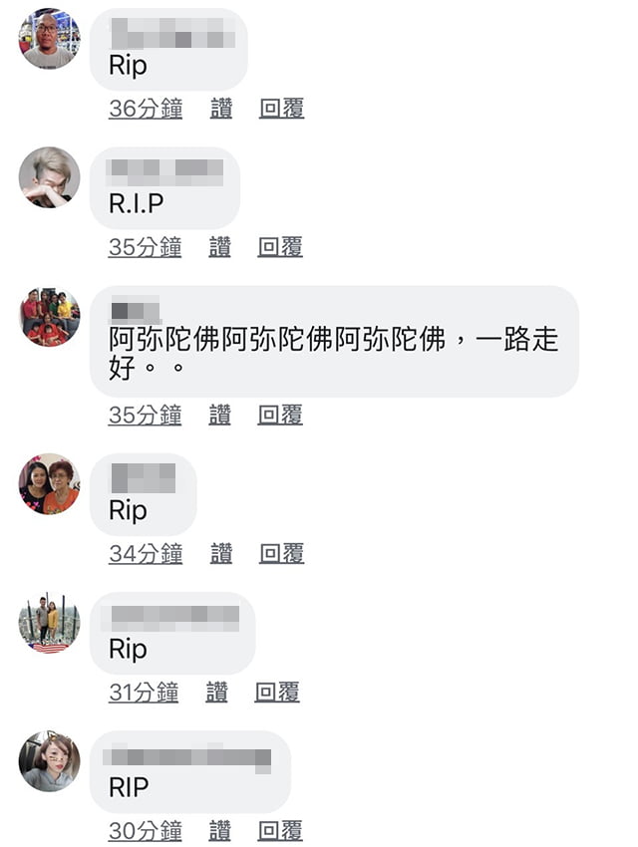This screenshot has width=638, height=847.
Task: Reply to the comment posted 31分鐘 ago
Action: pyautogui.click(x=277, y=693)
